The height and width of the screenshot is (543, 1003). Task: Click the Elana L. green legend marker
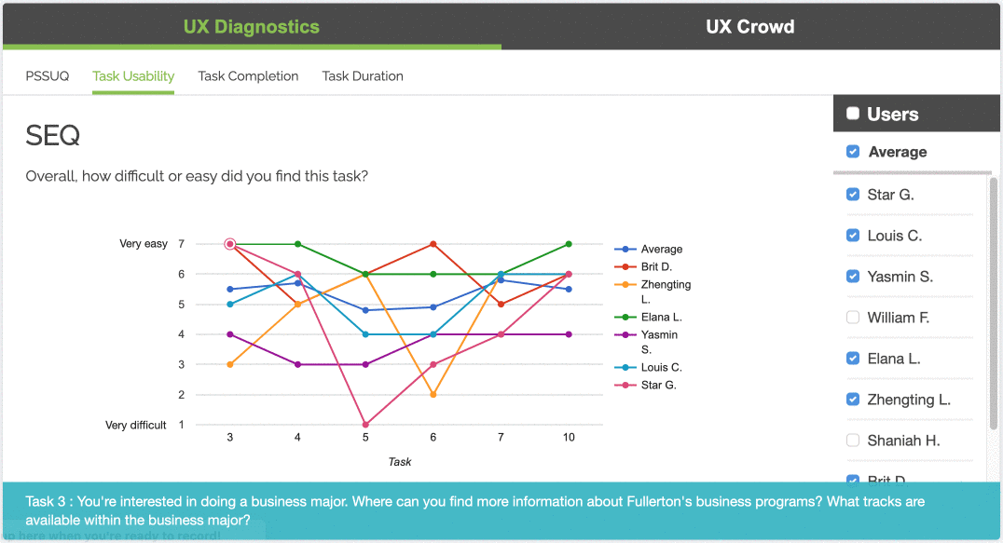pyautogui.click(x=625, y=317)
